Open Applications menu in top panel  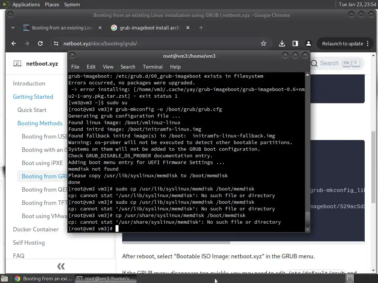26,4
